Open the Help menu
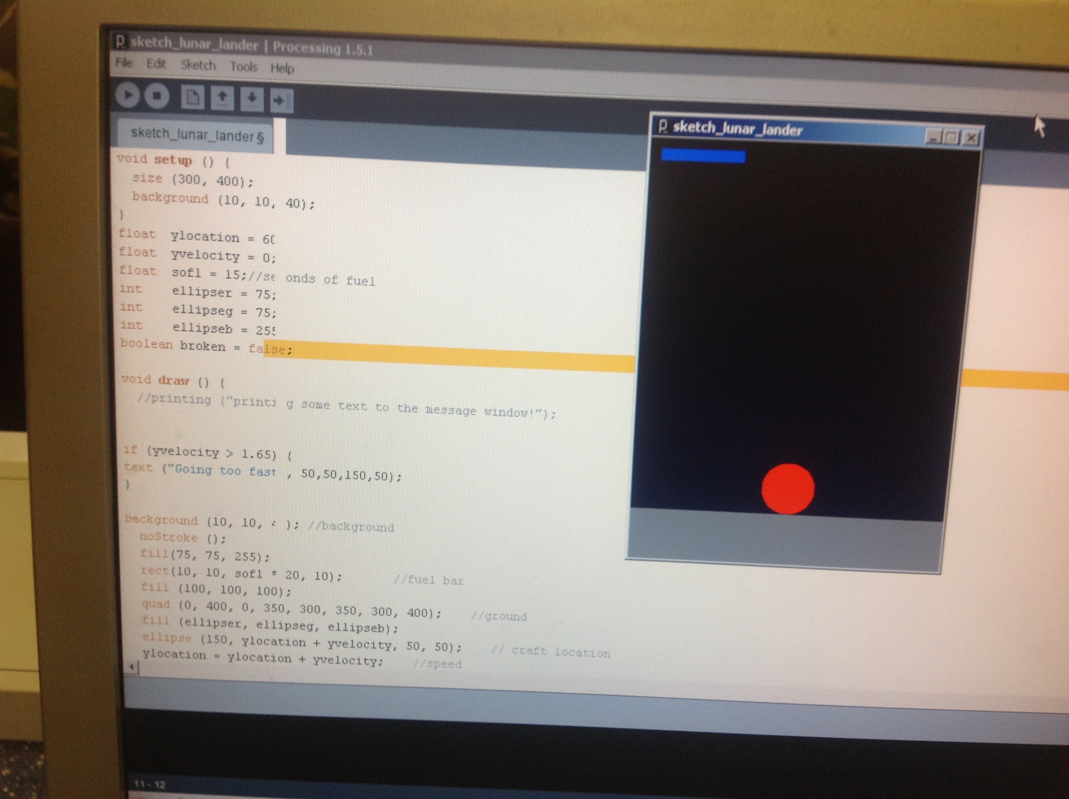Image resolution: width=1069 pixels, height=799 pixels. click(282, 68)
